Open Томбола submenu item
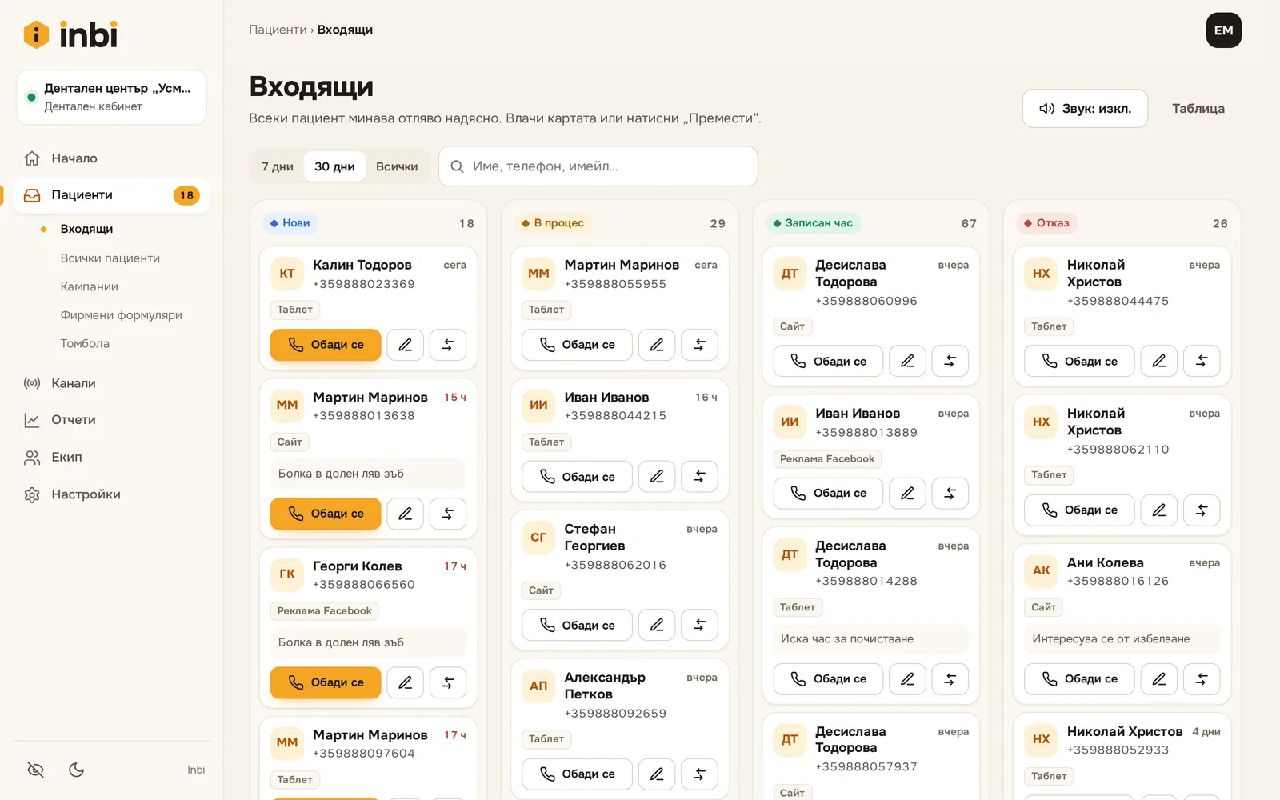 (x=85, y=343)
